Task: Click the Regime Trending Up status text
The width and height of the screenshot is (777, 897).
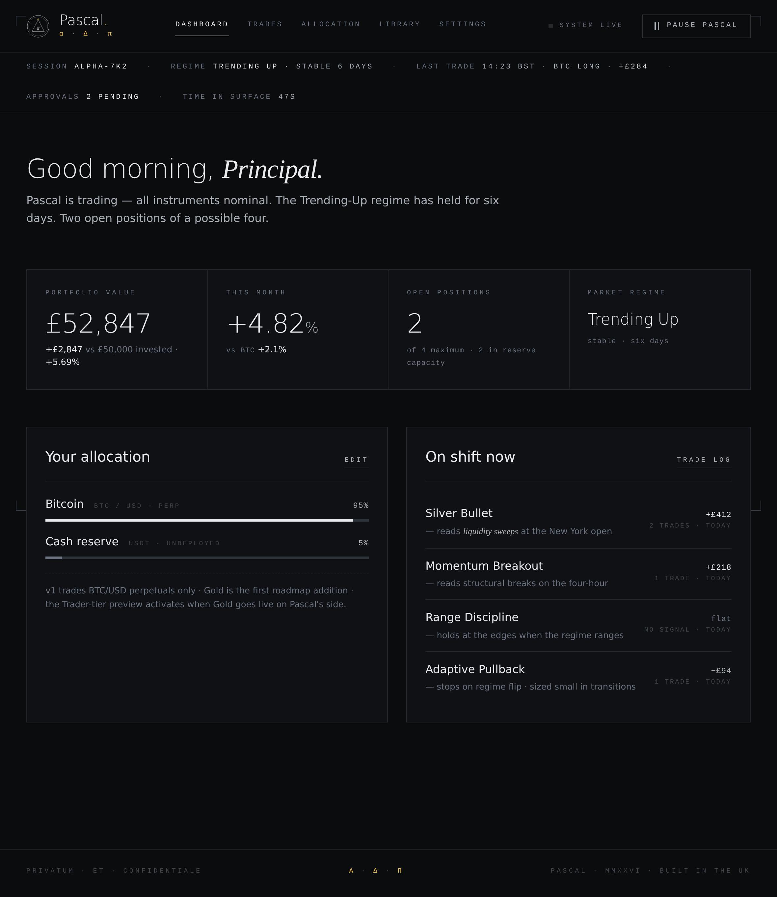Action: [x=245, y=67]
